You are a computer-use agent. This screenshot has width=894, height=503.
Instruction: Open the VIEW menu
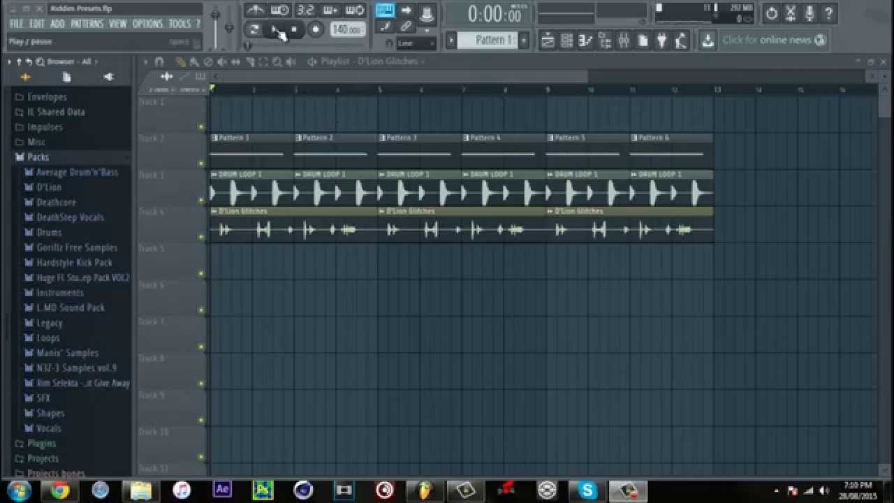118,24
